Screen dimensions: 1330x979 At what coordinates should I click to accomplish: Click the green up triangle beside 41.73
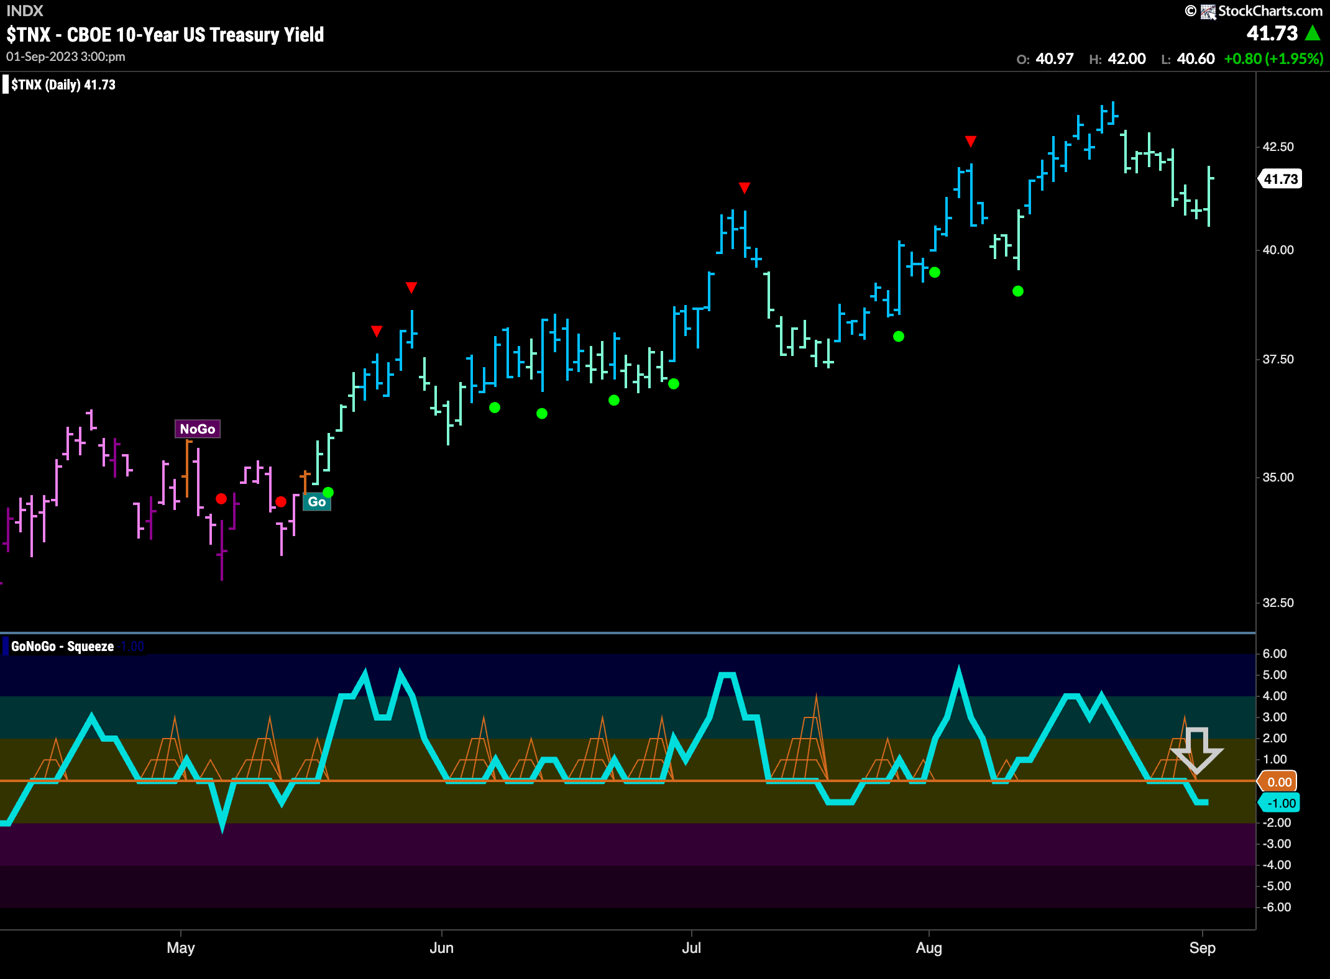1313,34
